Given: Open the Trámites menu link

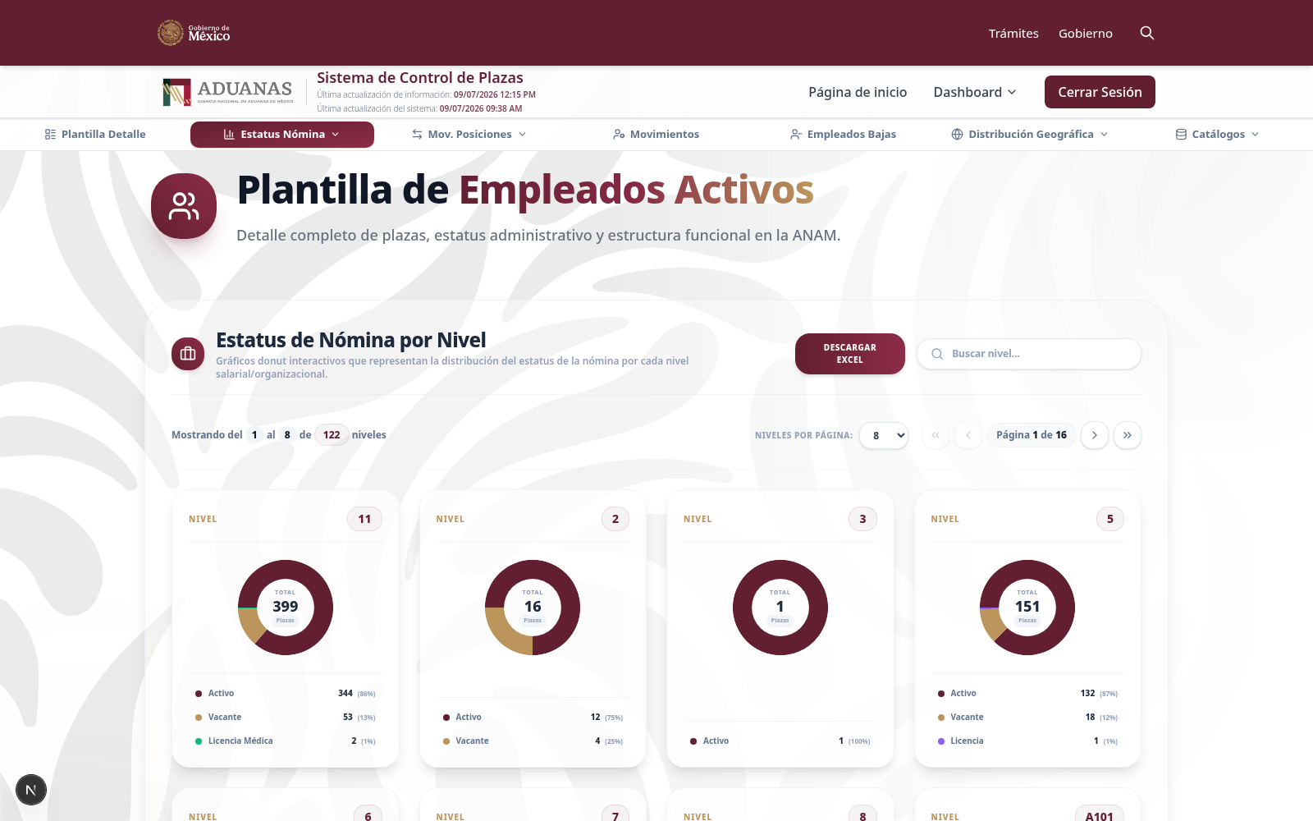Looking at the screenshot, I should (x=1013, y=34).
